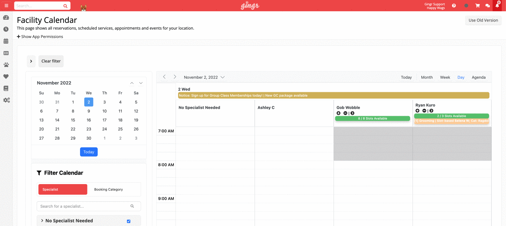Expand Show App Permissions
Image resolution: width=506 pixels, height=226 pixels.
tap(40, 37)
